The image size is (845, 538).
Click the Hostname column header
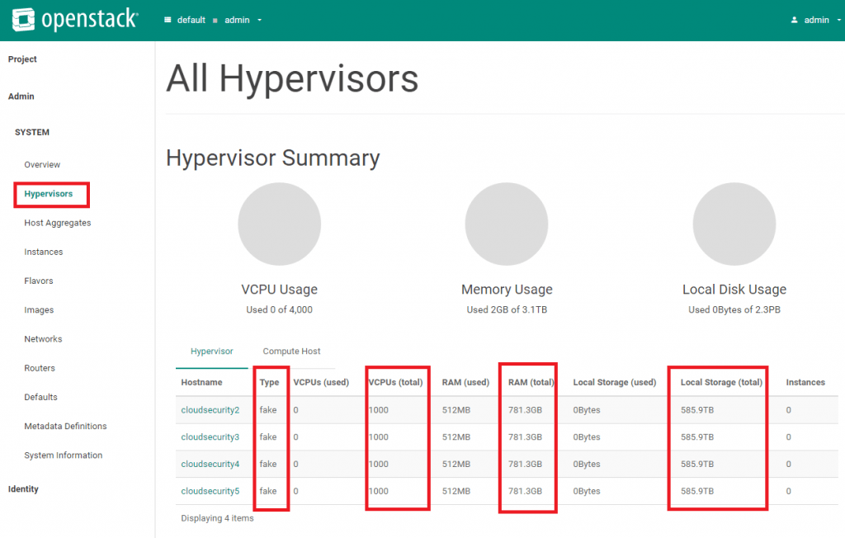tap(201, 382)
